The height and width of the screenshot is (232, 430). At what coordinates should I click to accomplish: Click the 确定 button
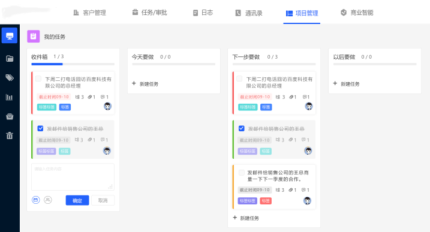coord(77,200)
